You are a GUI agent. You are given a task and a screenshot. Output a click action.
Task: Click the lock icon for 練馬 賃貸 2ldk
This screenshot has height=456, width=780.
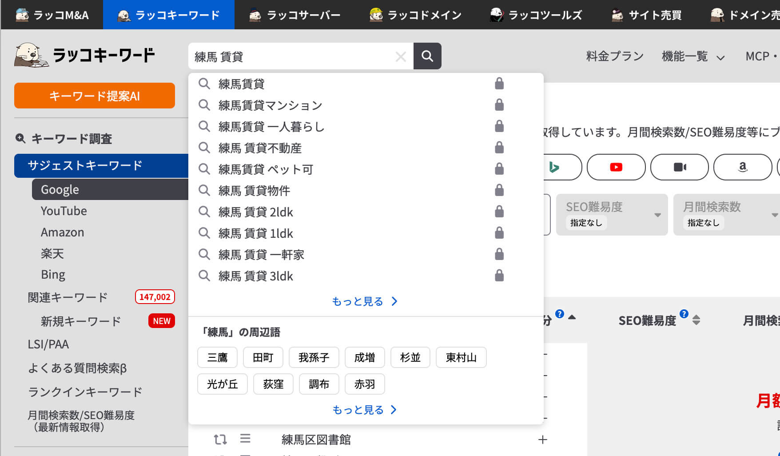click(x=499, y=212)
